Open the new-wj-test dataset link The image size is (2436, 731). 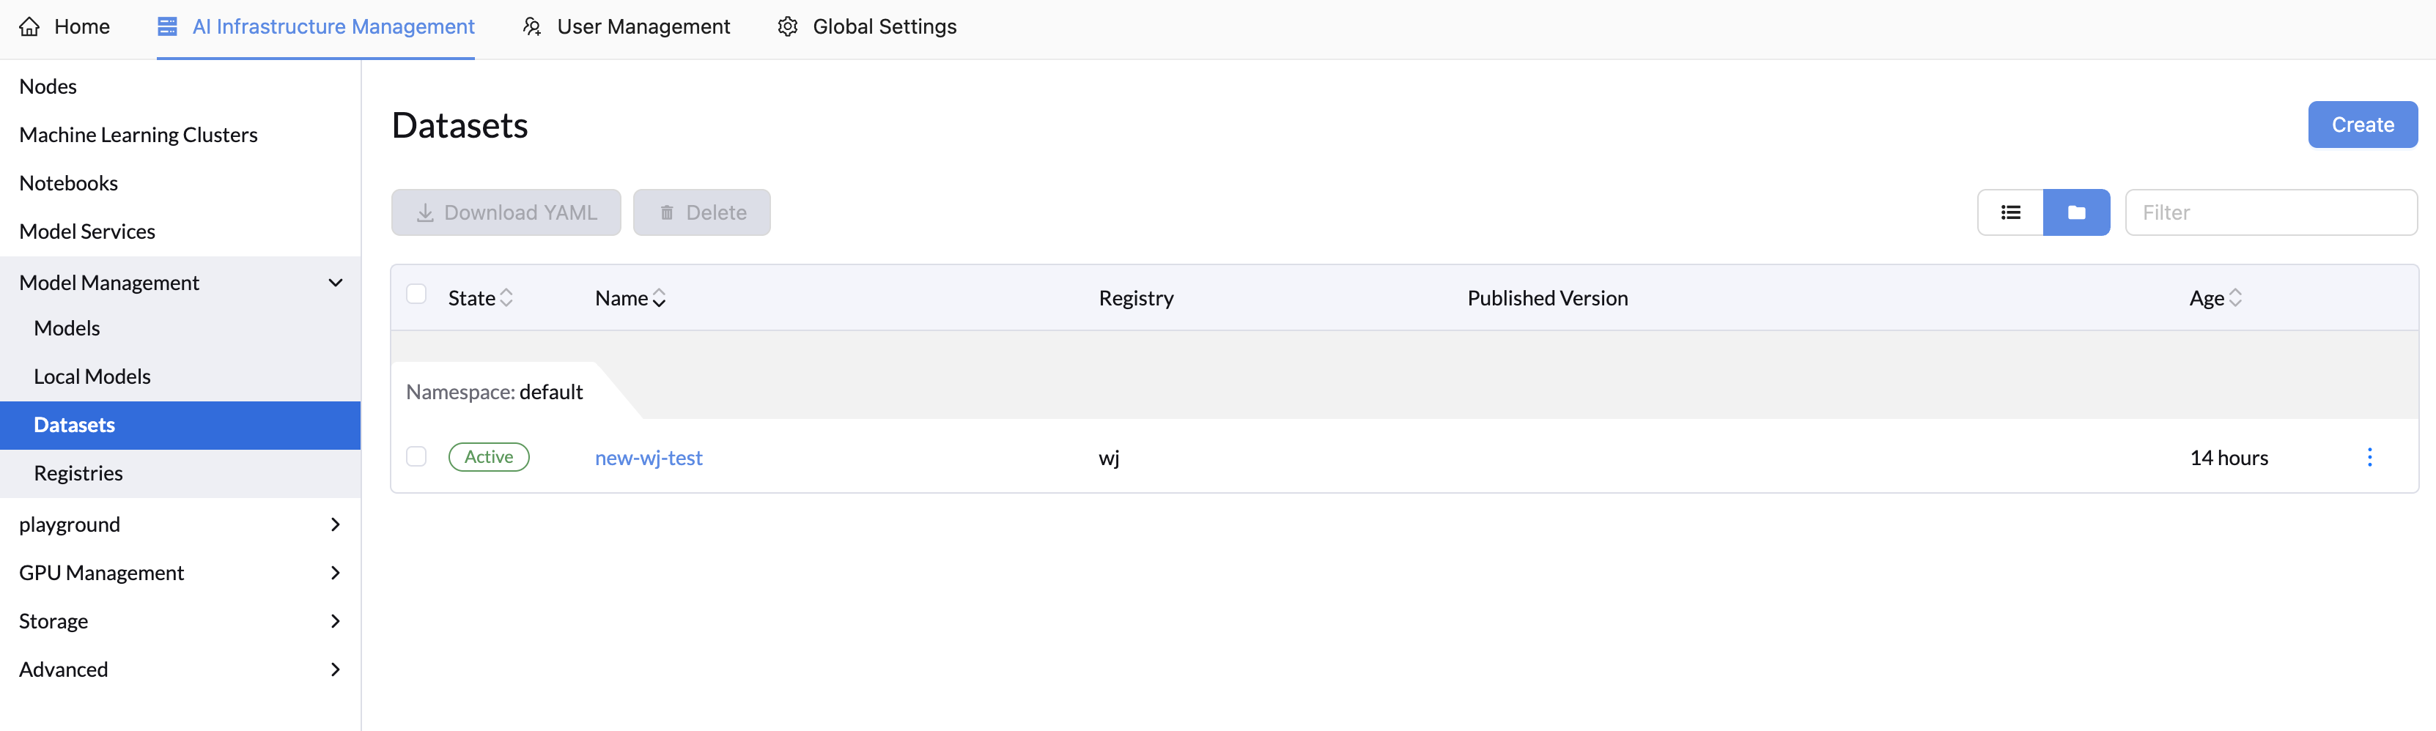(649, 458)
